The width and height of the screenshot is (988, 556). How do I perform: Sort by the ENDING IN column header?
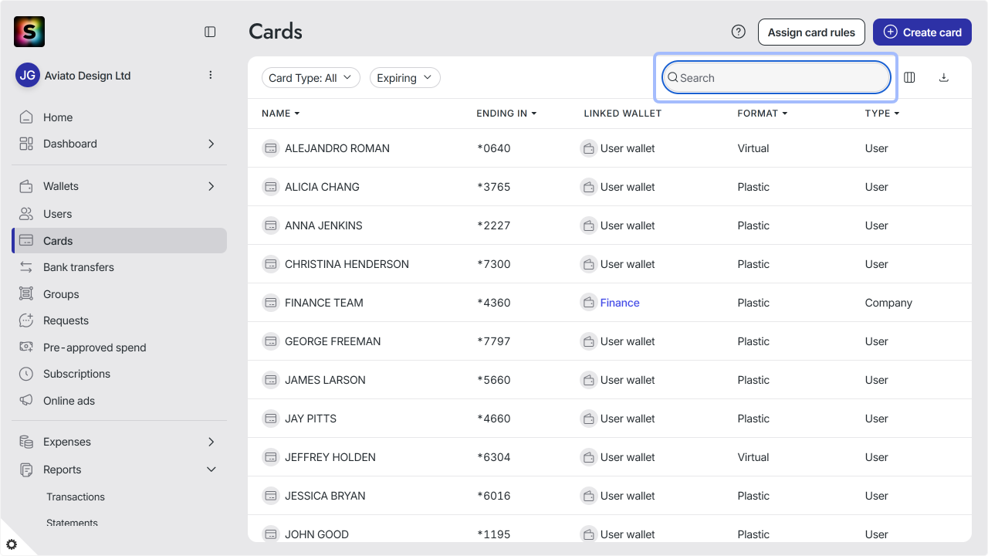coord(506,114)
